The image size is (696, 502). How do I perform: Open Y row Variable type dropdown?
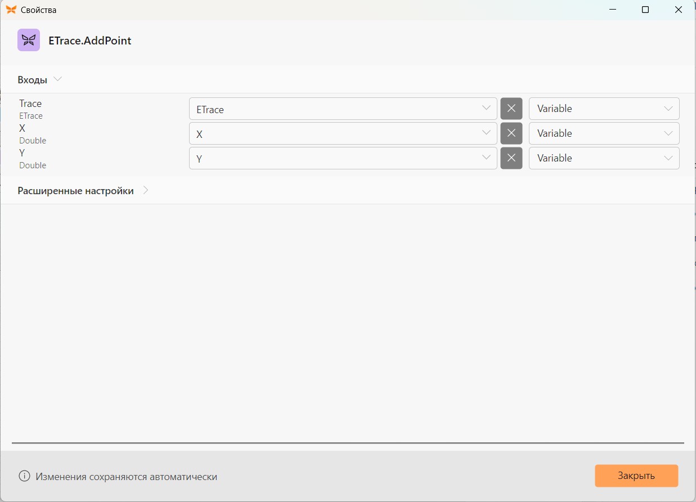coord(604,158)
